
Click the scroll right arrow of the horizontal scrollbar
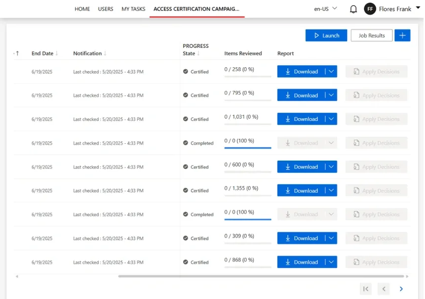[408, 277]
